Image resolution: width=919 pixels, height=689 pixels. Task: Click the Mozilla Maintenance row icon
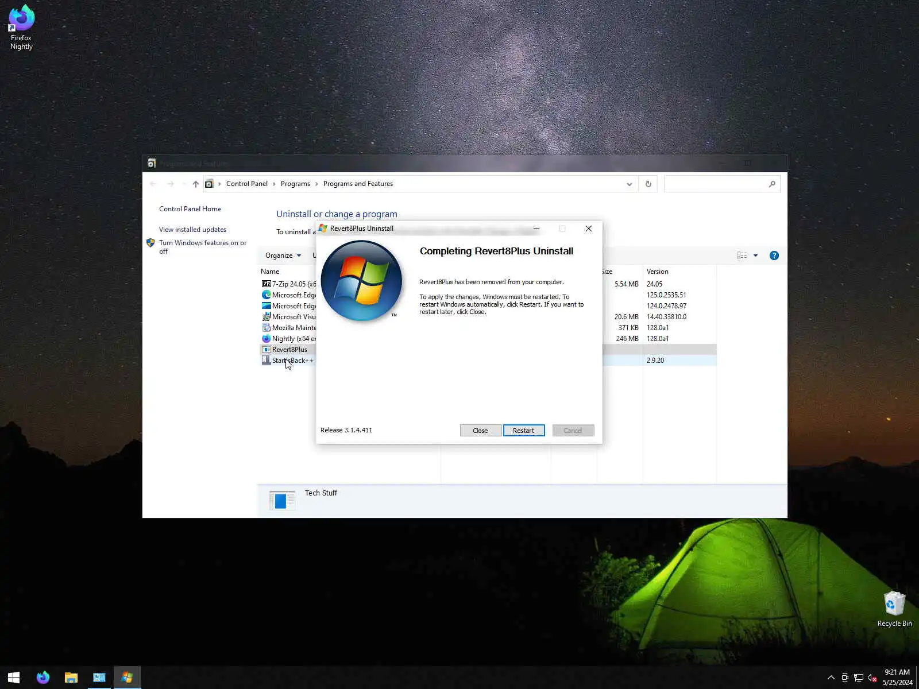pyautogui.click(x=266, y=327)
